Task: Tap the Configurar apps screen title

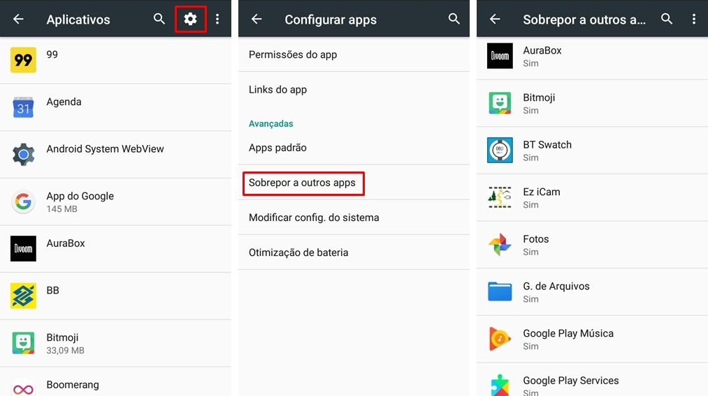Action: coord(331,20)
